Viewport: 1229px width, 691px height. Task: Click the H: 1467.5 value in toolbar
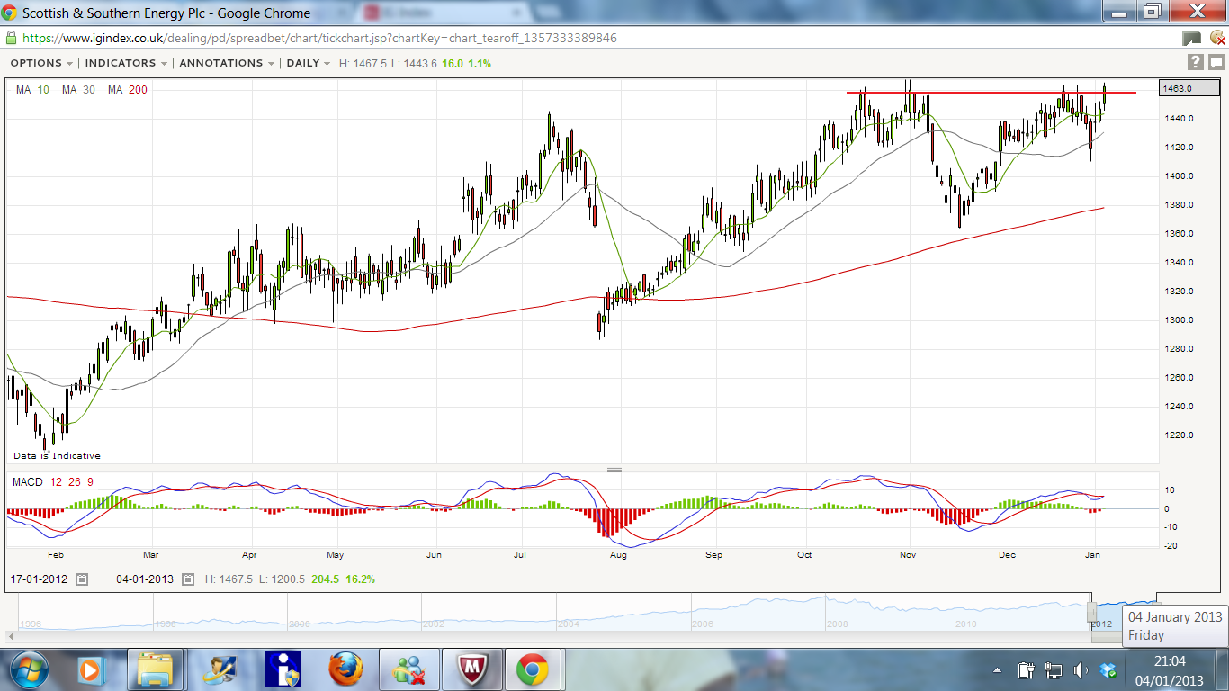point(363,63)
